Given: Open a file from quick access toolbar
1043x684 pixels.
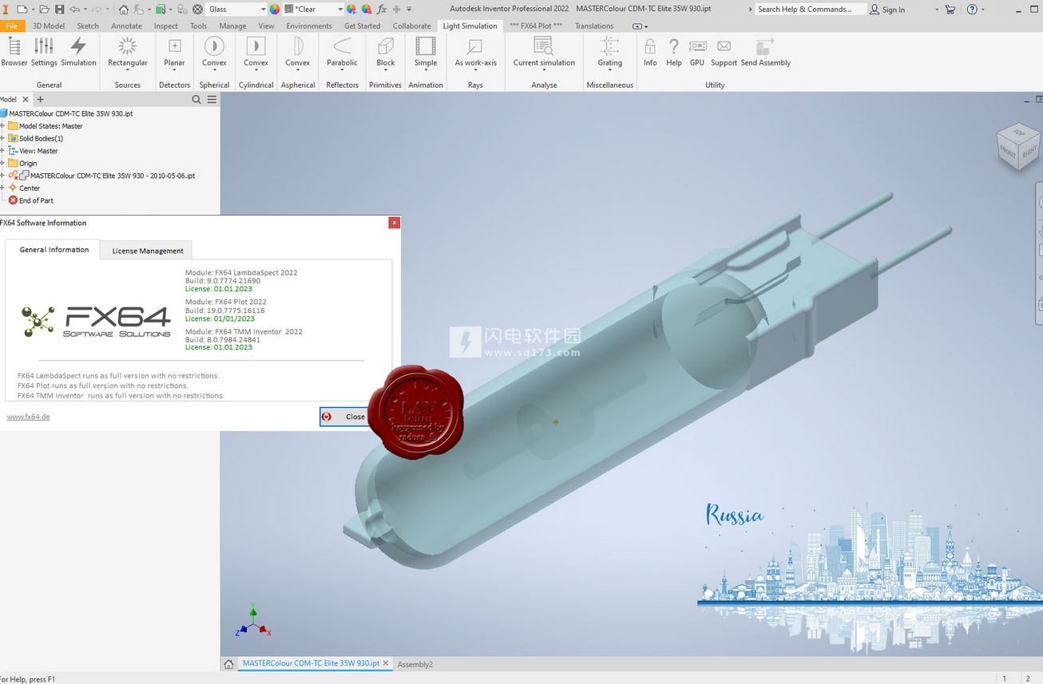Looking at the screenshot, I should (44, 9).
